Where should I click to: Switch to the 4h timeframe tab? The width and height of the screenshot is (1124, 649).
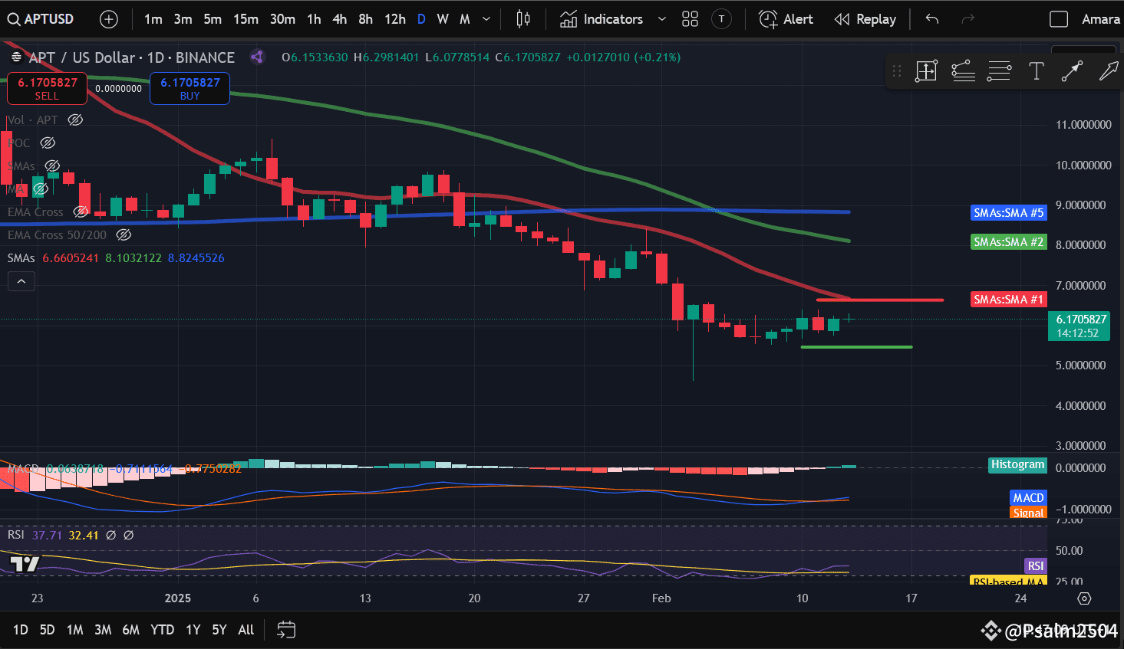click(x=339, y=18)
